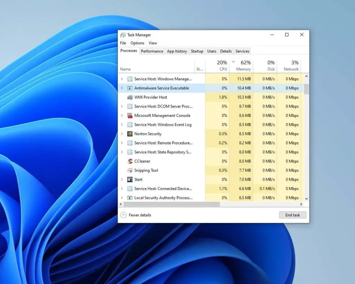The image size is (355, 284).
Task: Expand Service Host: DCOM Server Process row
Action: pyautogui.click(x=122, y=106)
